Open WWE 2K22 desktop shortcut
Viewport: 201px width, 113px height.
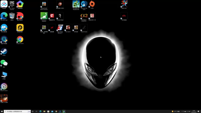coord(124,5)
